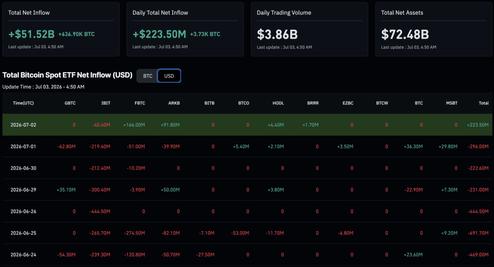Click the HODL column header

click(278, 103)
